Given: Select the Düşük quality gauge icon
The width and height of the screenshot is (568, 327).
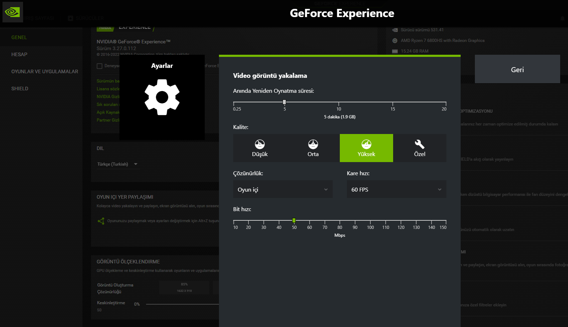Looking at the screenshot, I should (260, 144).
